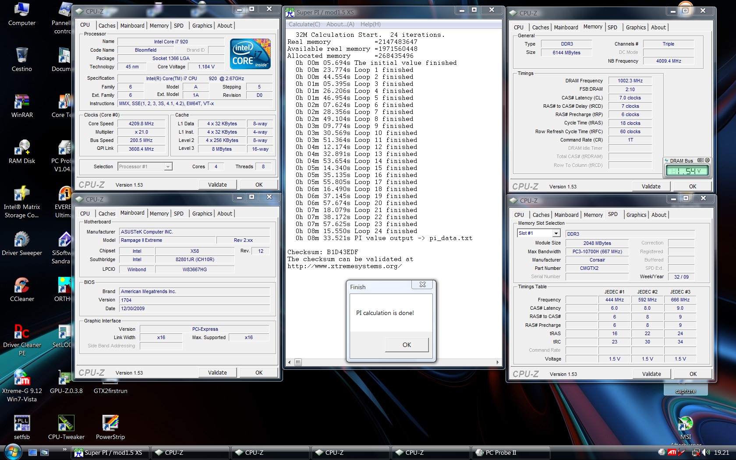Launch GPU-Z.0.3.8 desktop icon
The height and width of the screenshot is (460, 736).
click(x=66, y=382)
